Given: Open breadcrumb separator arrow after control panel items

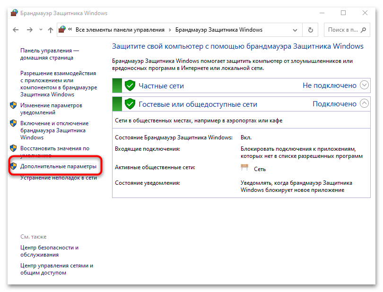Looking at the screenshot, I should pyautogui.click(x=170, y=30).
